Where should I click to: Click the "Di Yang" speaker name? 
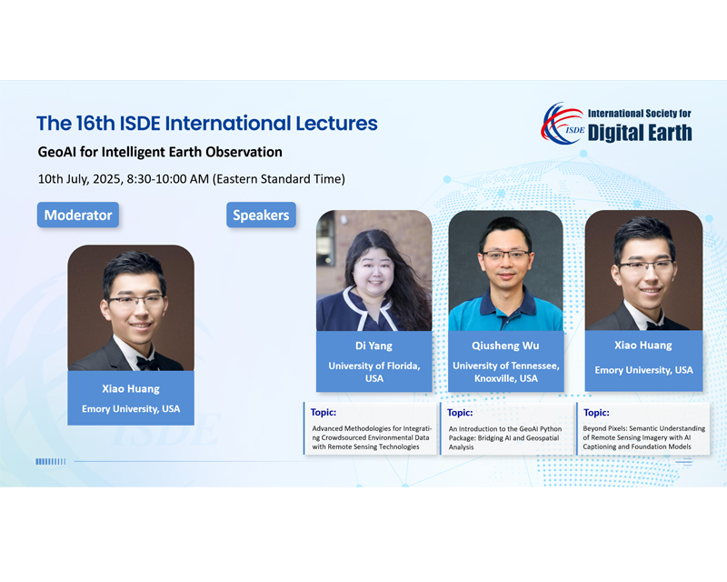373,346
